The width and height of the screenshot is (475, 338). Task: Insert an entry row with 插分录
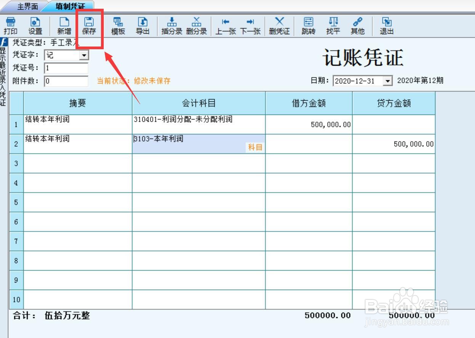click(x=172, y=26)
